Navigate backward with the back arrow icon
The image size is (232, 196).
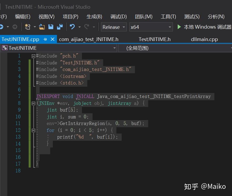[2, 26]
